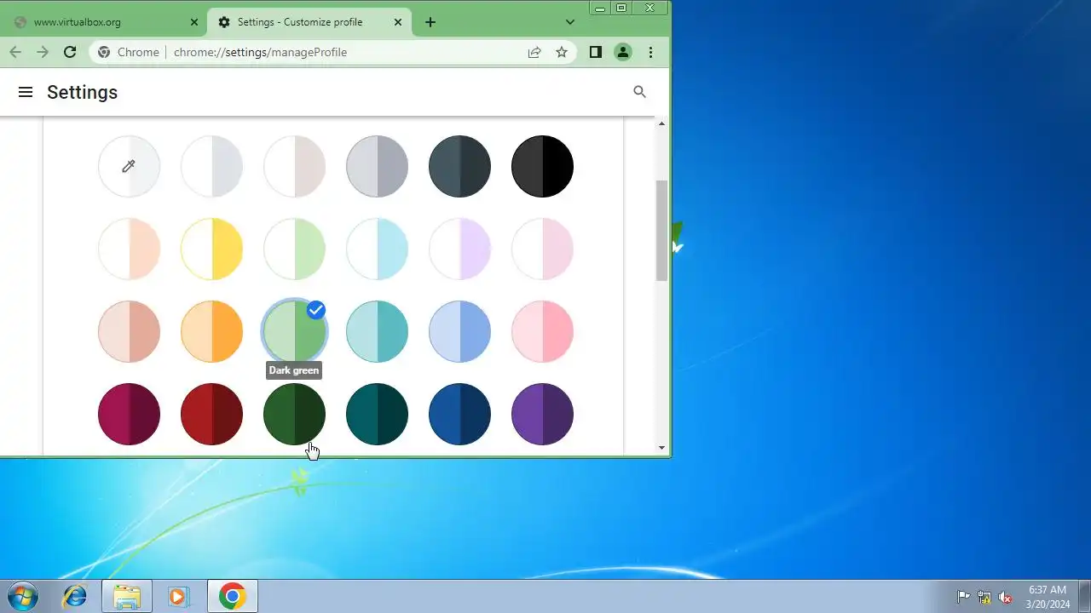1091x613 pixels.
Task: Open the Chrome three-dot menu
Action: point(650,52)
